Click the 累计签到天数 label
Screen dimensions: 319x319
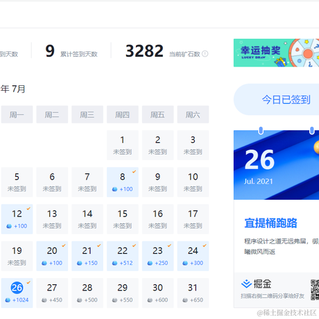(x=79, y=54)
